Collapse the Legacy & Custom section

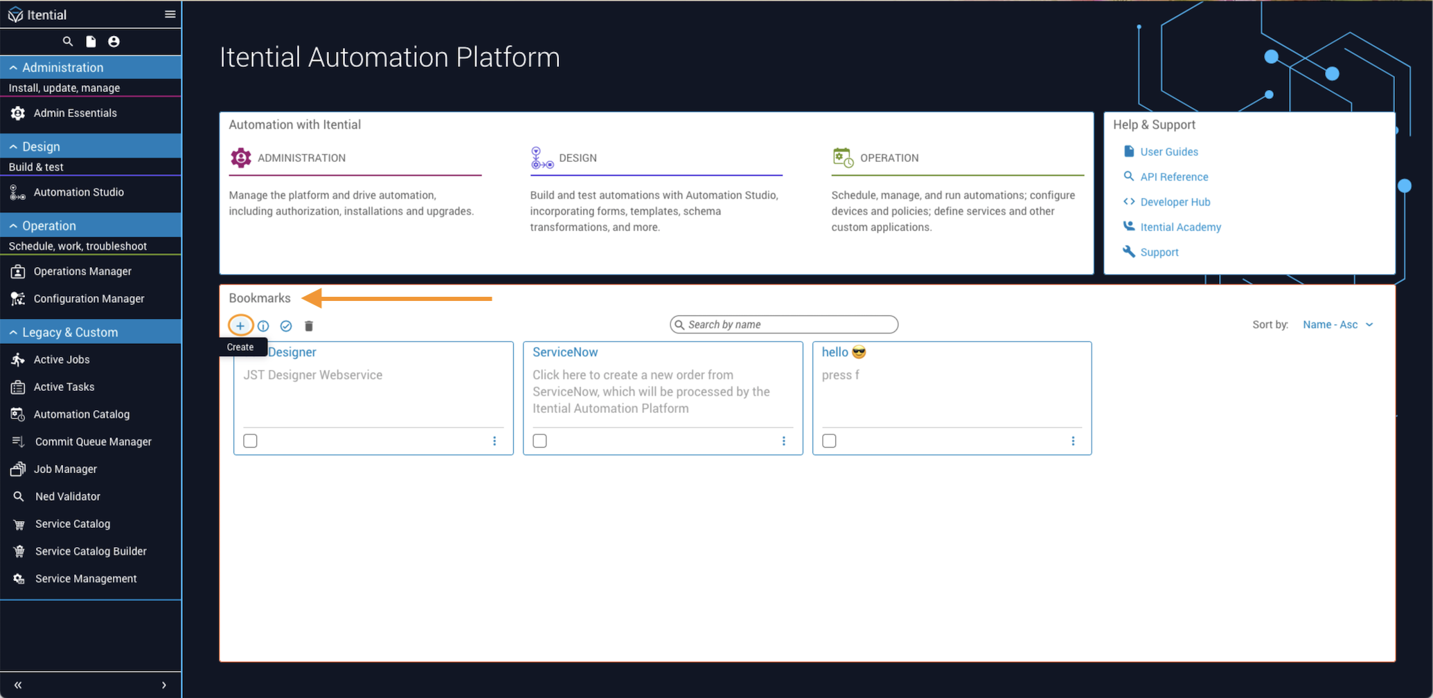pos(91,332)
